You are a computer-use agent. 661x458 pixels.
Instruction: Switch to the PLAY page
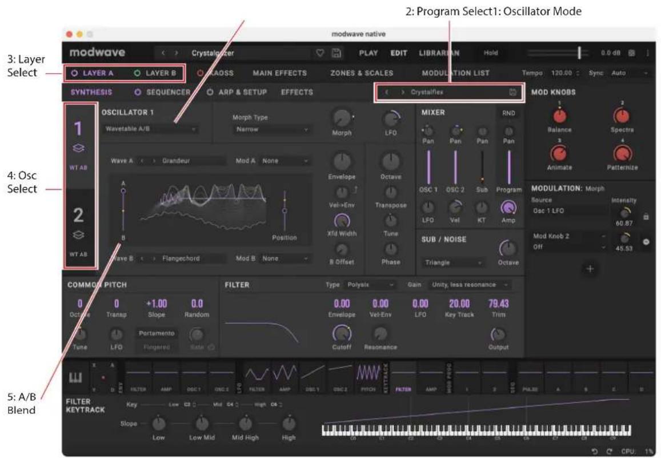(x=368, y=53)
